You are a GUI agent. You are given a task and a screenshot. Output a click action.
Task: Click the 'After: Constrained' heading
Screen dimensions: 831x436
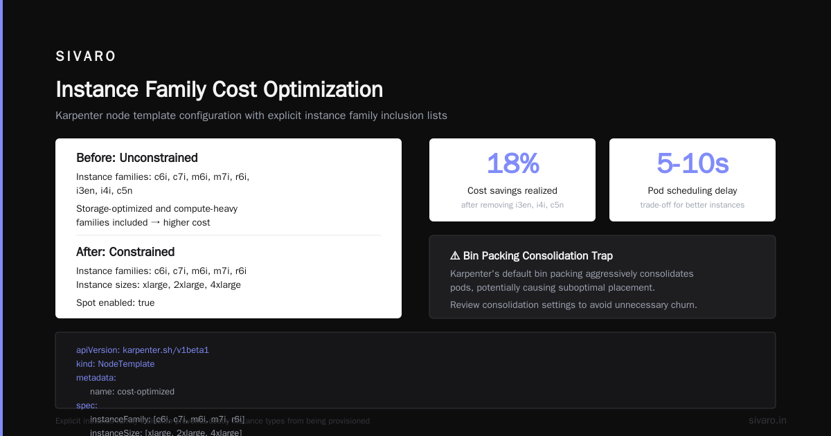pos(125,252)
